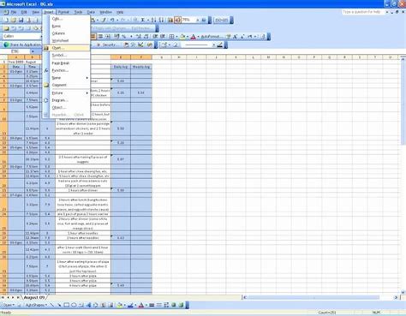406x316 pixels.
Task: Toggle the Drawing toolbar button
Action: (x=177, y=20)
